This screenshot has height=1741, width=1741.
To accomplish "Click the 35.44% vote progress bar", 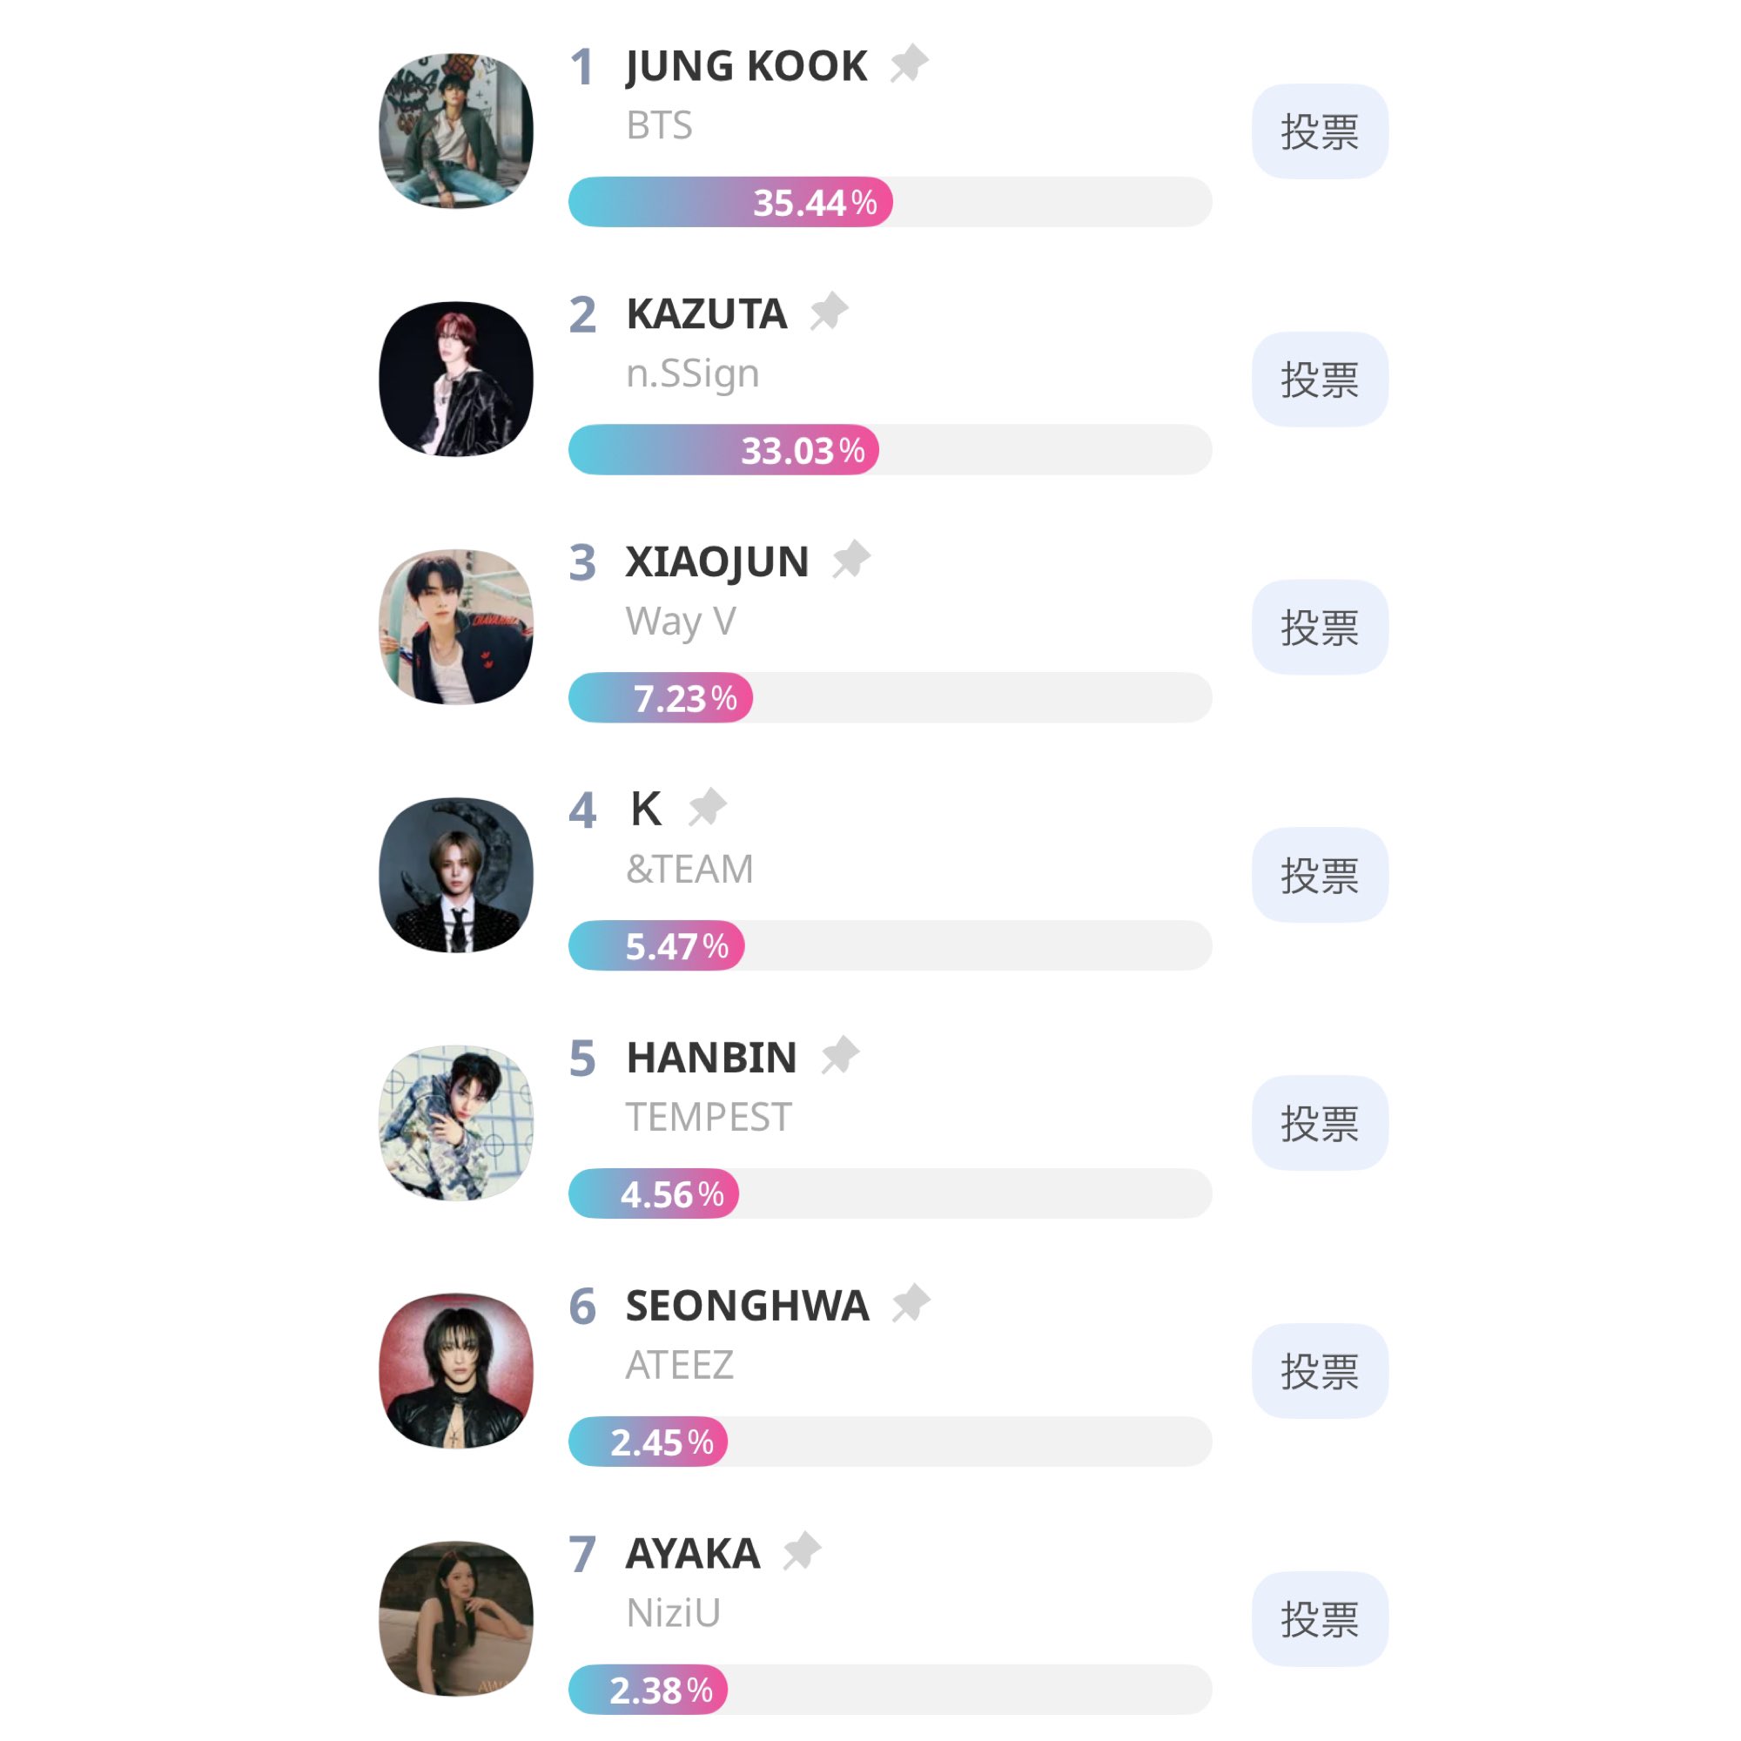I will [x=890, y=202].
